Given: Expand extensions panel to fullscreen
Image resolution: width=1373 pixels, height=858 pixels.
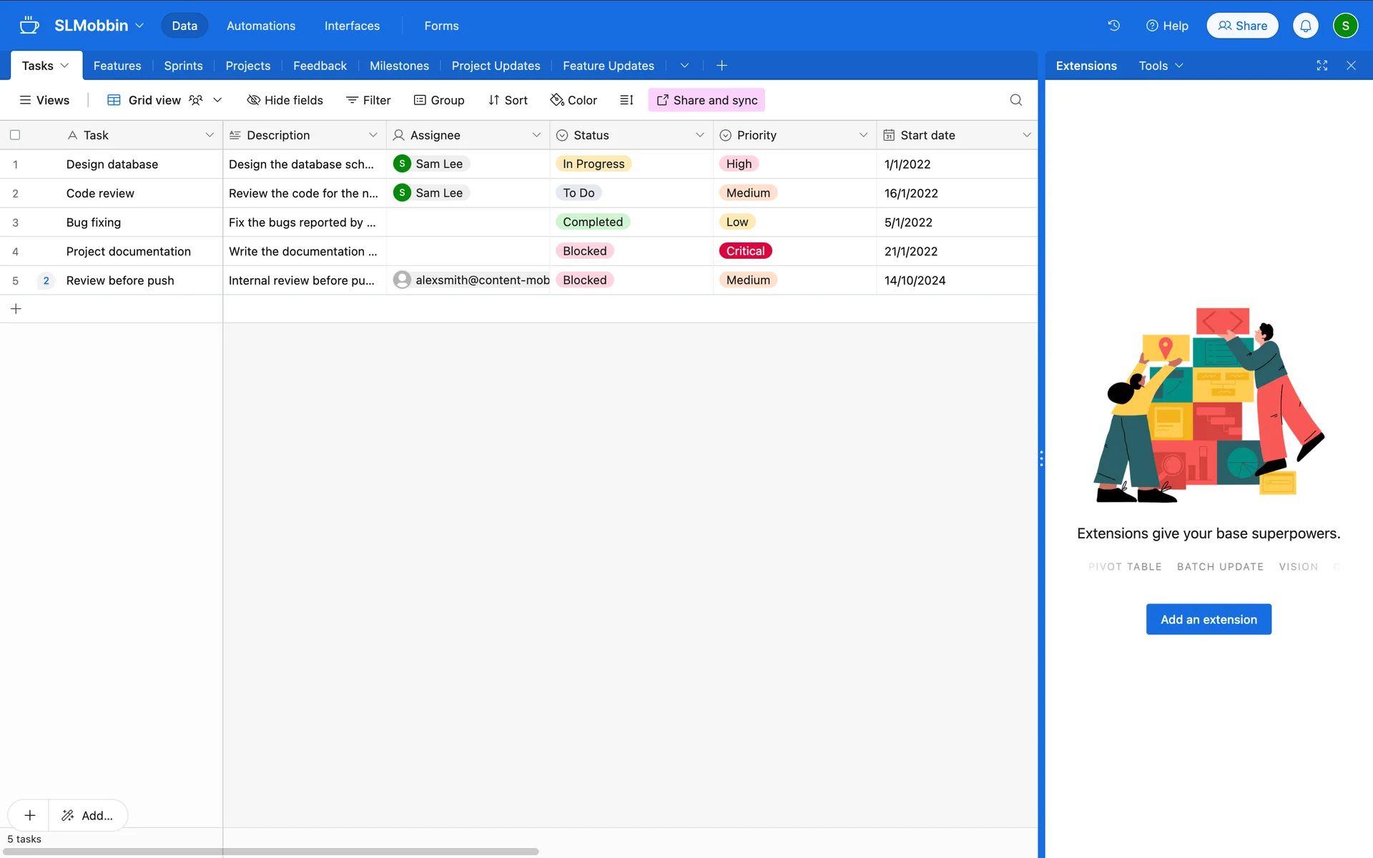Looking at the screenshot, I should point(1322,66).
